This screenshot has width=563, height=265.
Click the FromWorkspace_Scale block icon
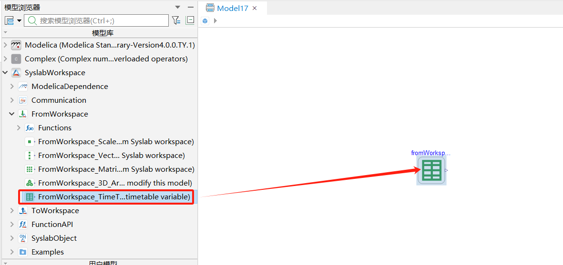30,141
